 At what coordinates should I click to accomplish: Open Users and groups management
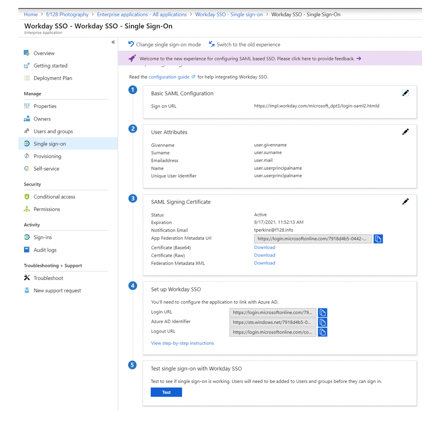click(x=53, y=131)
